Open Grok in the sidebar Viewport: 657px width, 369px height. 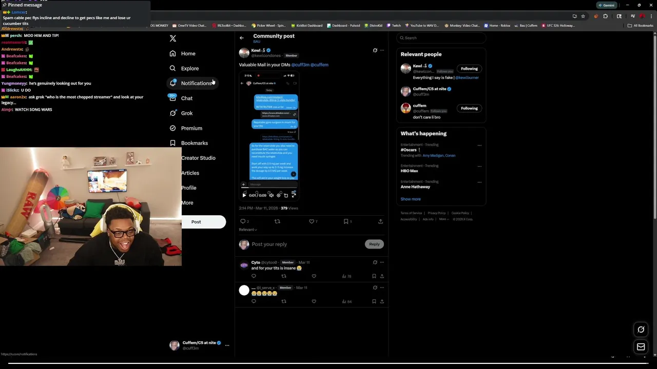(x=181, y=113)
